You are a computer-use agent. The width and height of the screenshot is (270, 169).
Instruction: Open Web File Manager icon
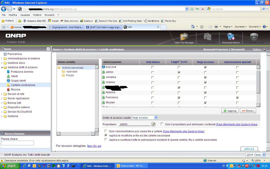[x=184, y=38]
